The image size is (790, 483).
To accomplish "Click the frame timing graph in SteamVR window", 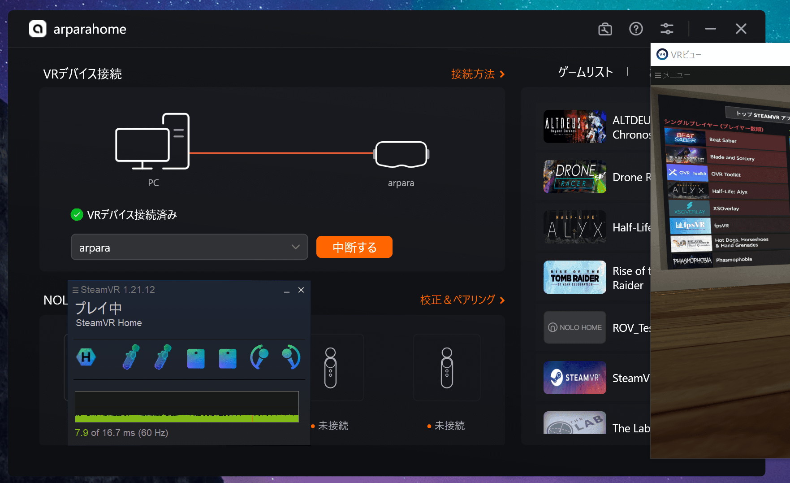I will [x=187, y=407].
